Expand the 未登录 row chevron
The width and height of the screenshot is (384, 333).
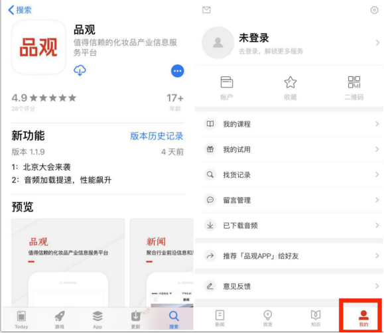(x=377, y=43)
